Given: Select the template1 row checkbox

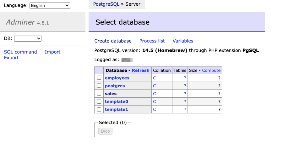Looking at the screenshot, I should [99, 109].
